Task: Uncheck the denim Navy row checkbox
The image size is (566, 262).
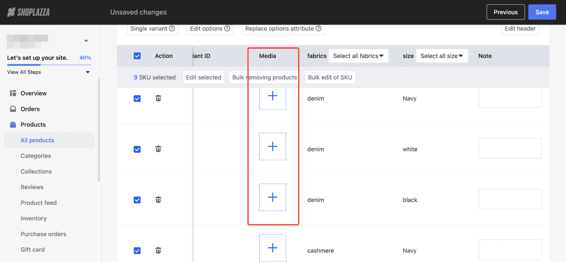Action: (x=137, y=99)
